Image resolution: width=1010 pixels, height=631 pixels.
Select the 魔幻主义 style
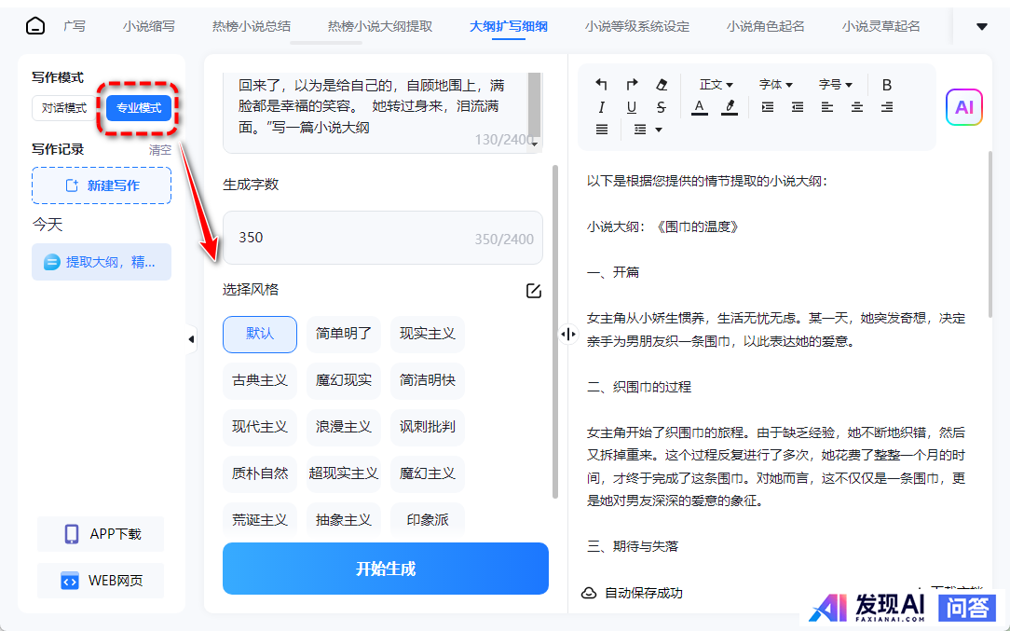point(427,473)
